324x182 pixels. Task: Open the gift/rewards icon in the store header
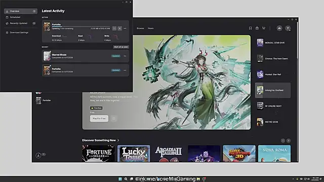point(257,28)
